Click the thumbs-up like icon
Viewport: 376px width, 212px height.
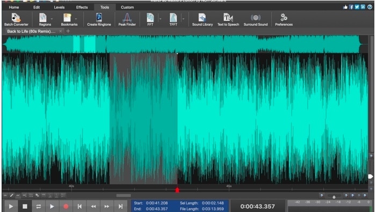(345, 7)
